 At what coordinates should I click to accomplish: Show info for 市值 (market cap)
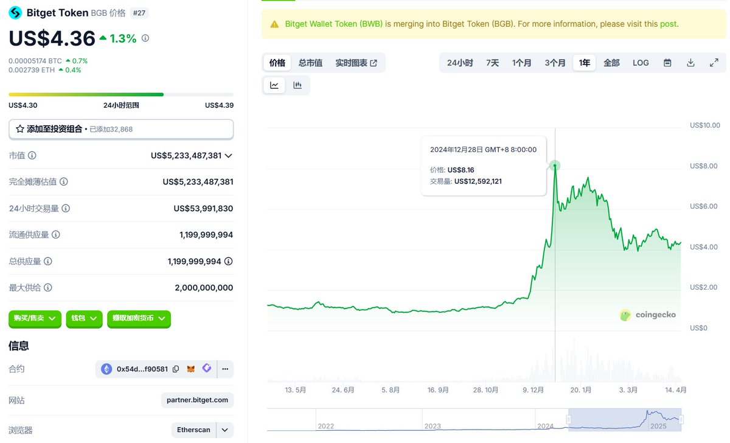pyautogui.click(x=32, y=155)
